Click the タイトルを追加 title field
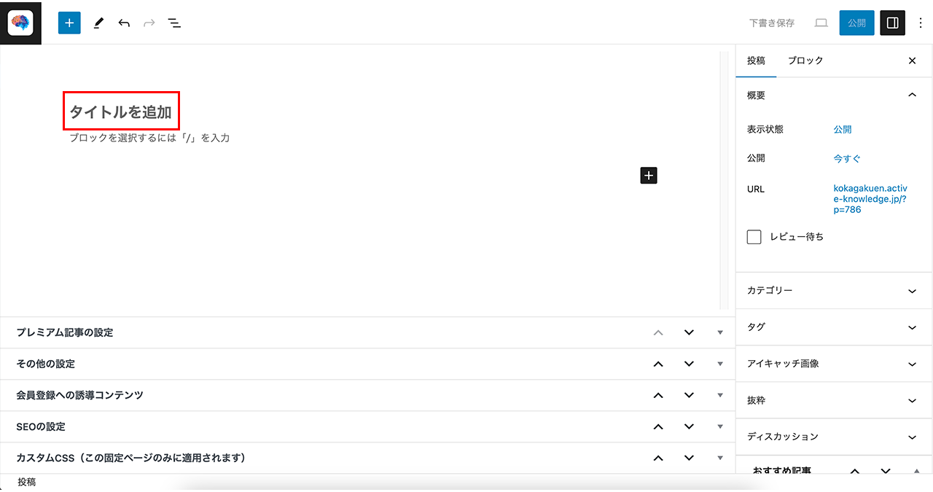Screen dimensions: 933x492 (121, 111)
